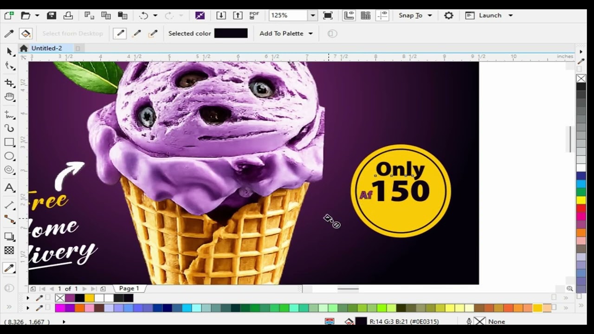The height and width of the screenshot is (334, 594).
Task: Select the Page 1 tab
Action: coord(129,289)
